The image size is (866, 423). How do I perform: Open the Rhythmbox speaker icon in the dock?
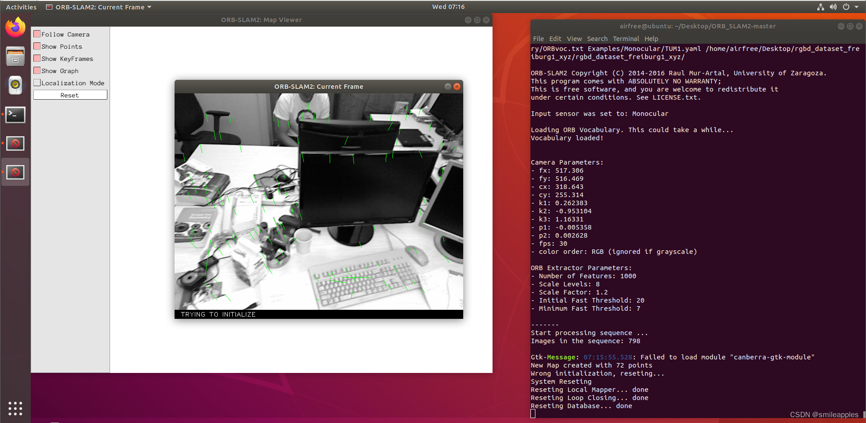tap(15, 85)
